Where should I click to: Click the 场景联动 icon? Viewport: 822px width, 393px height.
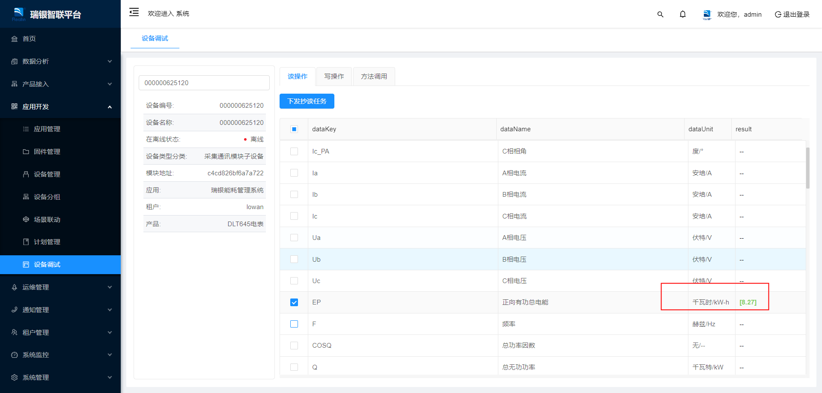click(26, 219)
